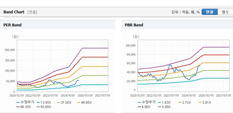Toggle the 66.25X legend entry

click(x=24, y=107)
